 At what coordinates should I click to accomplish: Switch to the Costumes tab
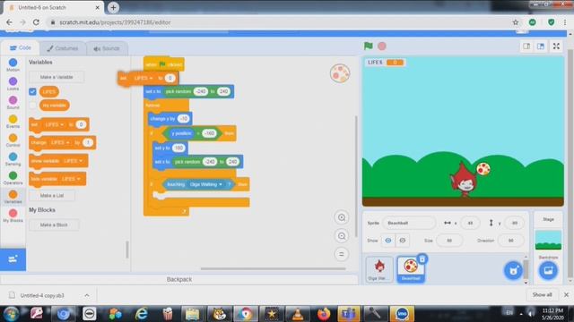click(63, 48)
